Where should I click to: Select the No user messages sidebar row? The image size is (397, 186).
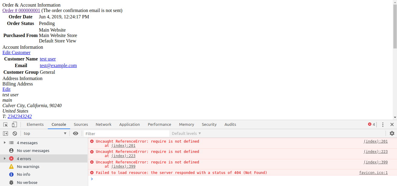(44, 151)
